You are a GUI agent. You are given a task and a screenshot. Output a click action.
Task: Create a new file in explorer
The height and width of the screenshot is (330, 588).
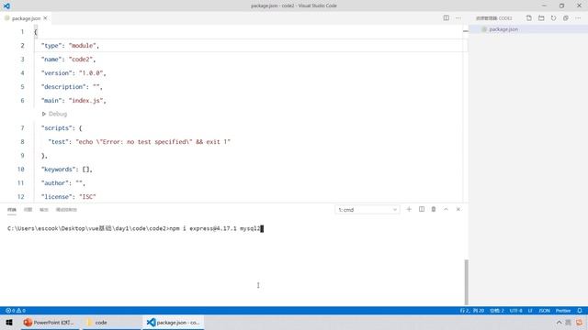529,18
